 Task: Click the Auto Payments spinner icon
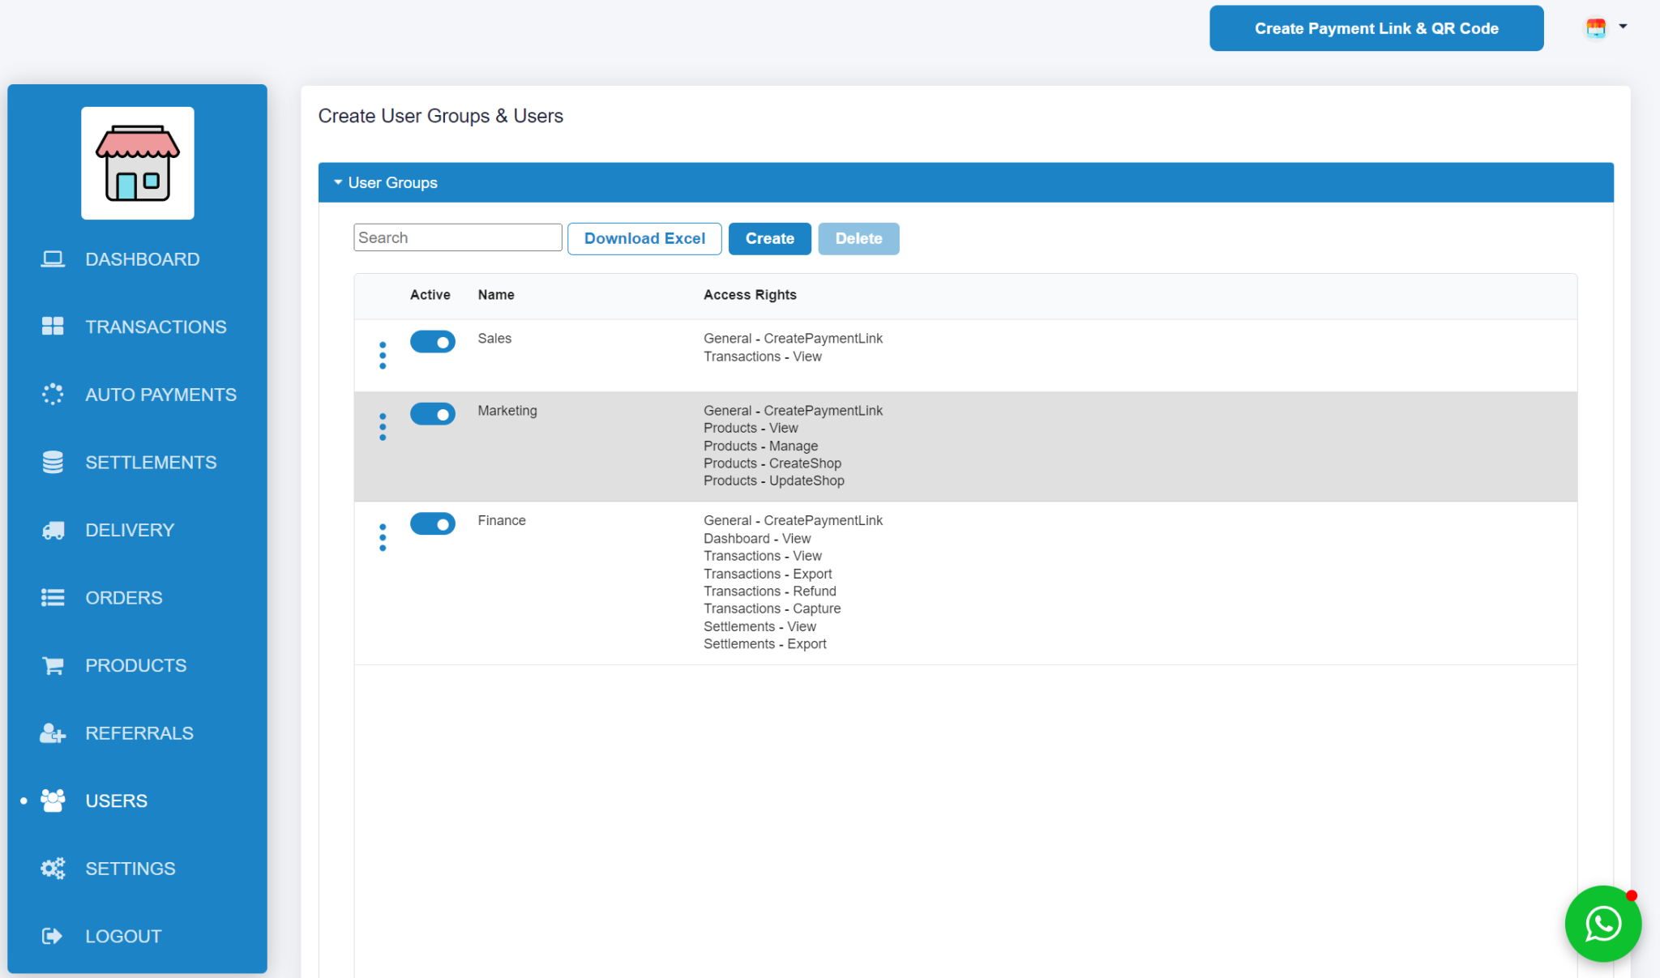click(x=53, y=395)
